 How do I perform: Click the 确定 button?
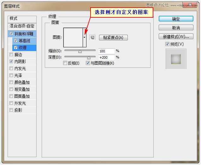176,19
